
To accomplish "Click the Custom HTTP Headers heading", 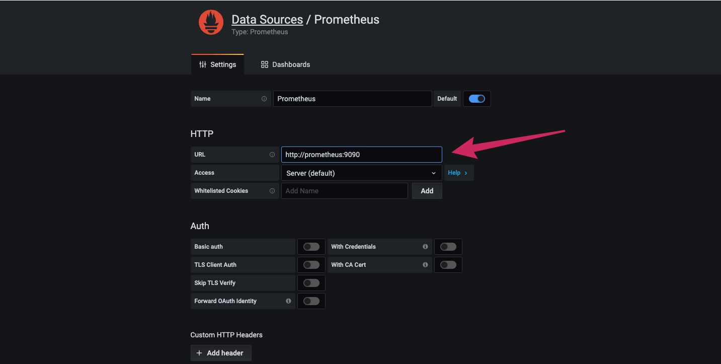I will click(x=226, y=335).
